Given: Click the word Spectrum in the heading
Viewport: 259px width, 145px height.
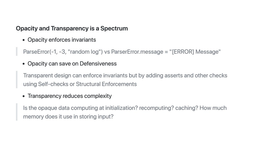Looking at the screenshot, I should point(114,28).
